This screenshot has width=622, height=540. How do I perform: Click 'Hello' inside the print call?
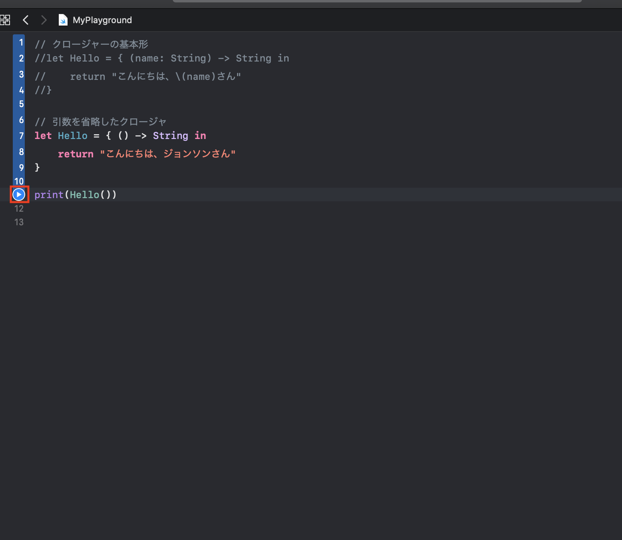pos(85,195)
